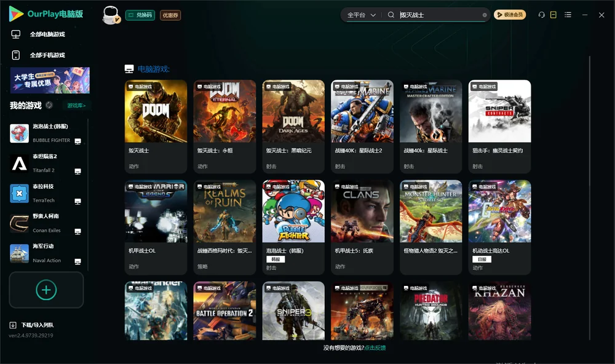
Task: Click the 战锤西格玛时代 title text
Action: [224, 251]
